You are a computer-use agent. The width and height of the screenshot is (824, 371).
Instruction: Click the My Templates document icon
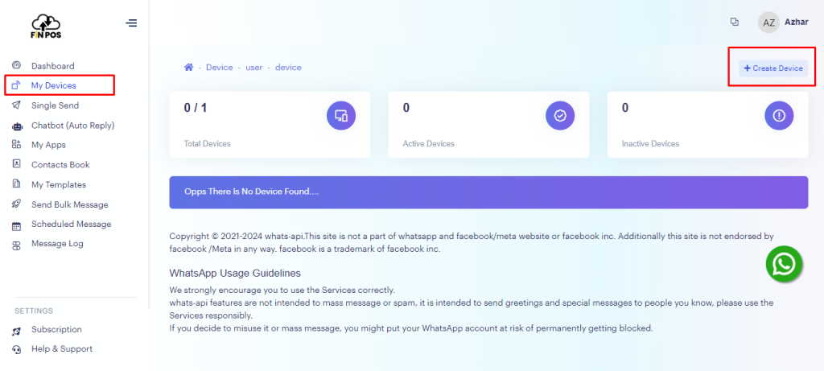16,184
